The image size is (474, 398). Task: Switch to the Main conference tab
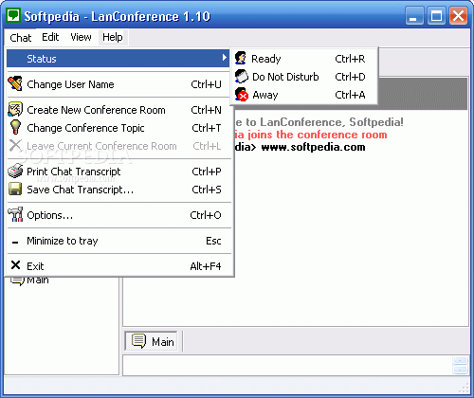152,341
